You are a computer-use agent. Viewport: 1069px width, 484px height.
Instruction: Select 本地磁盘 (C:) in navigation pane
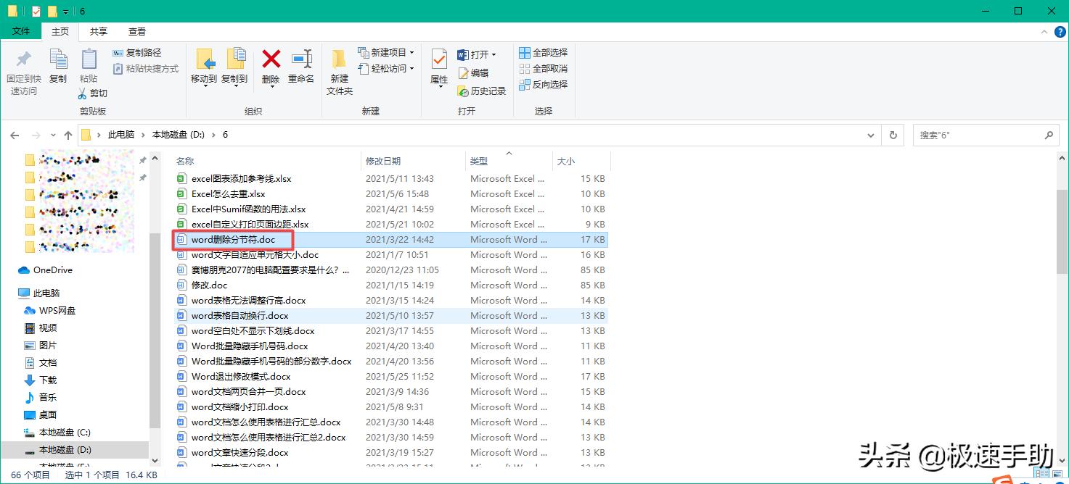click(x=57, y=433)
